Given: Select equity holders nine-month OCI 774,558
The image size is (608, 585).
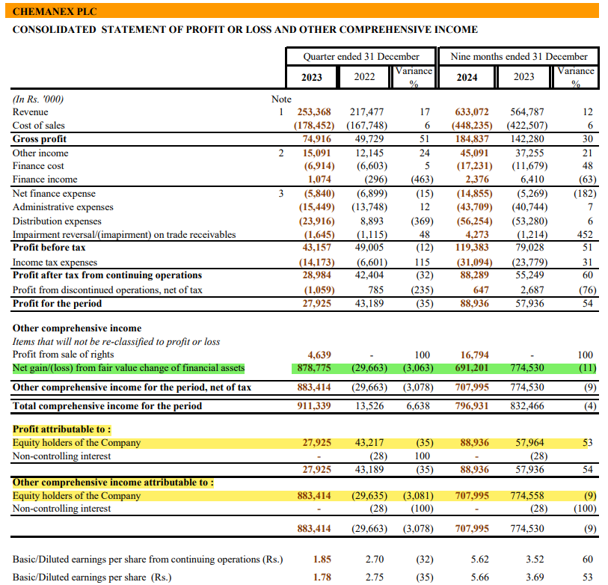Looking at the screenshot, I should [x=527, y=496].
